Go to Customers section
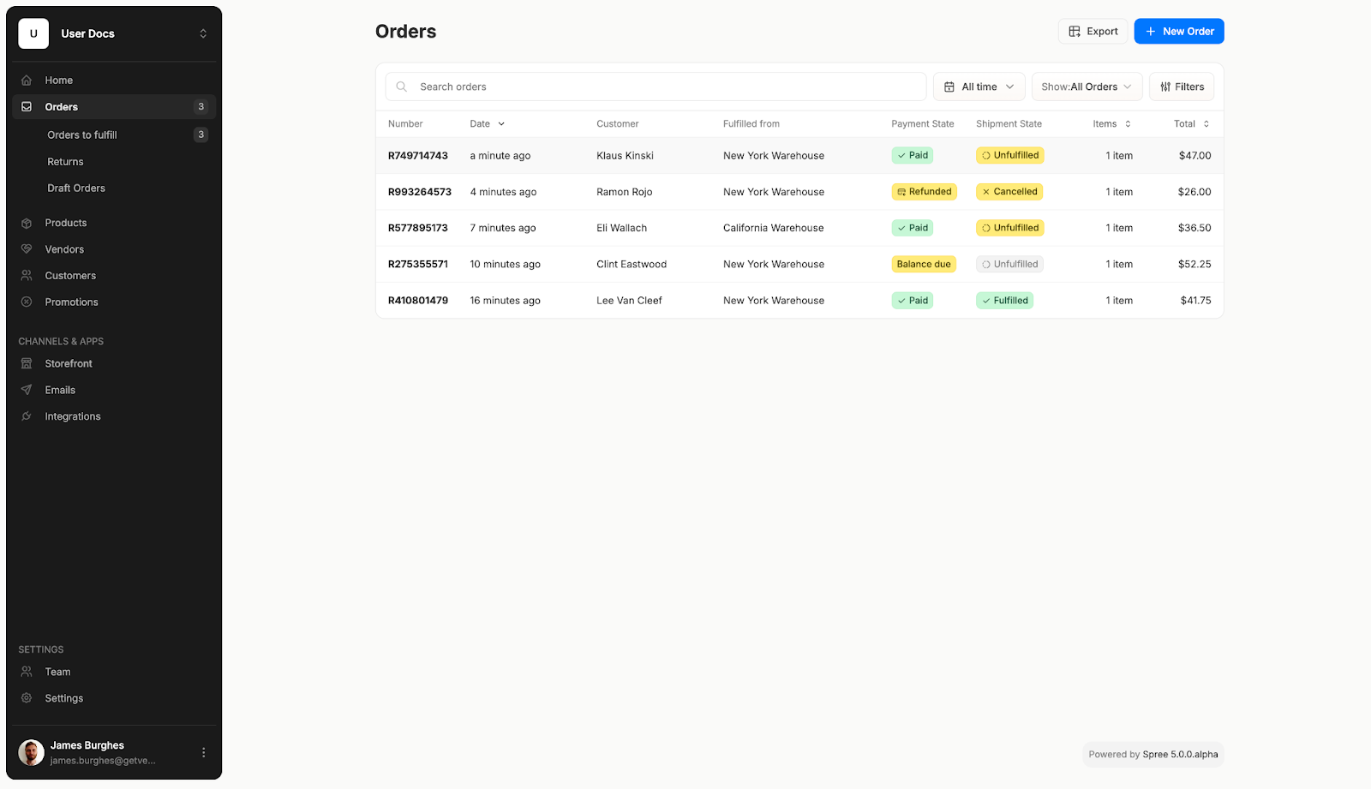1371x789 pixels. coord(70,276)
